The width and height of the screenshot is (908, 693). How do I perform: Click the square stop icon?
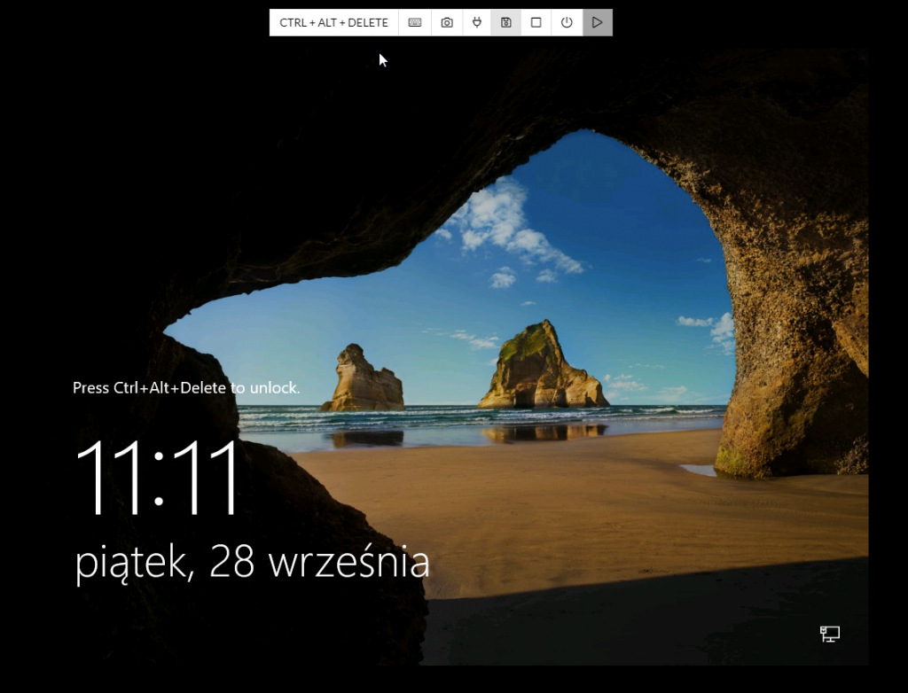[x=536, y=22]
